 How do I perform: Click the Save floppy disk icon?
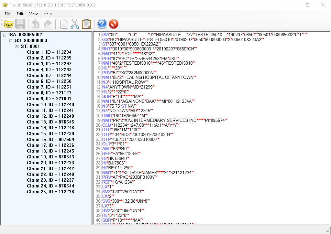(20, 24)
